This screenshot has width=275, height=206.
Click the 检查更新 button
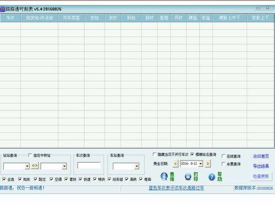[x=261, y=176]
